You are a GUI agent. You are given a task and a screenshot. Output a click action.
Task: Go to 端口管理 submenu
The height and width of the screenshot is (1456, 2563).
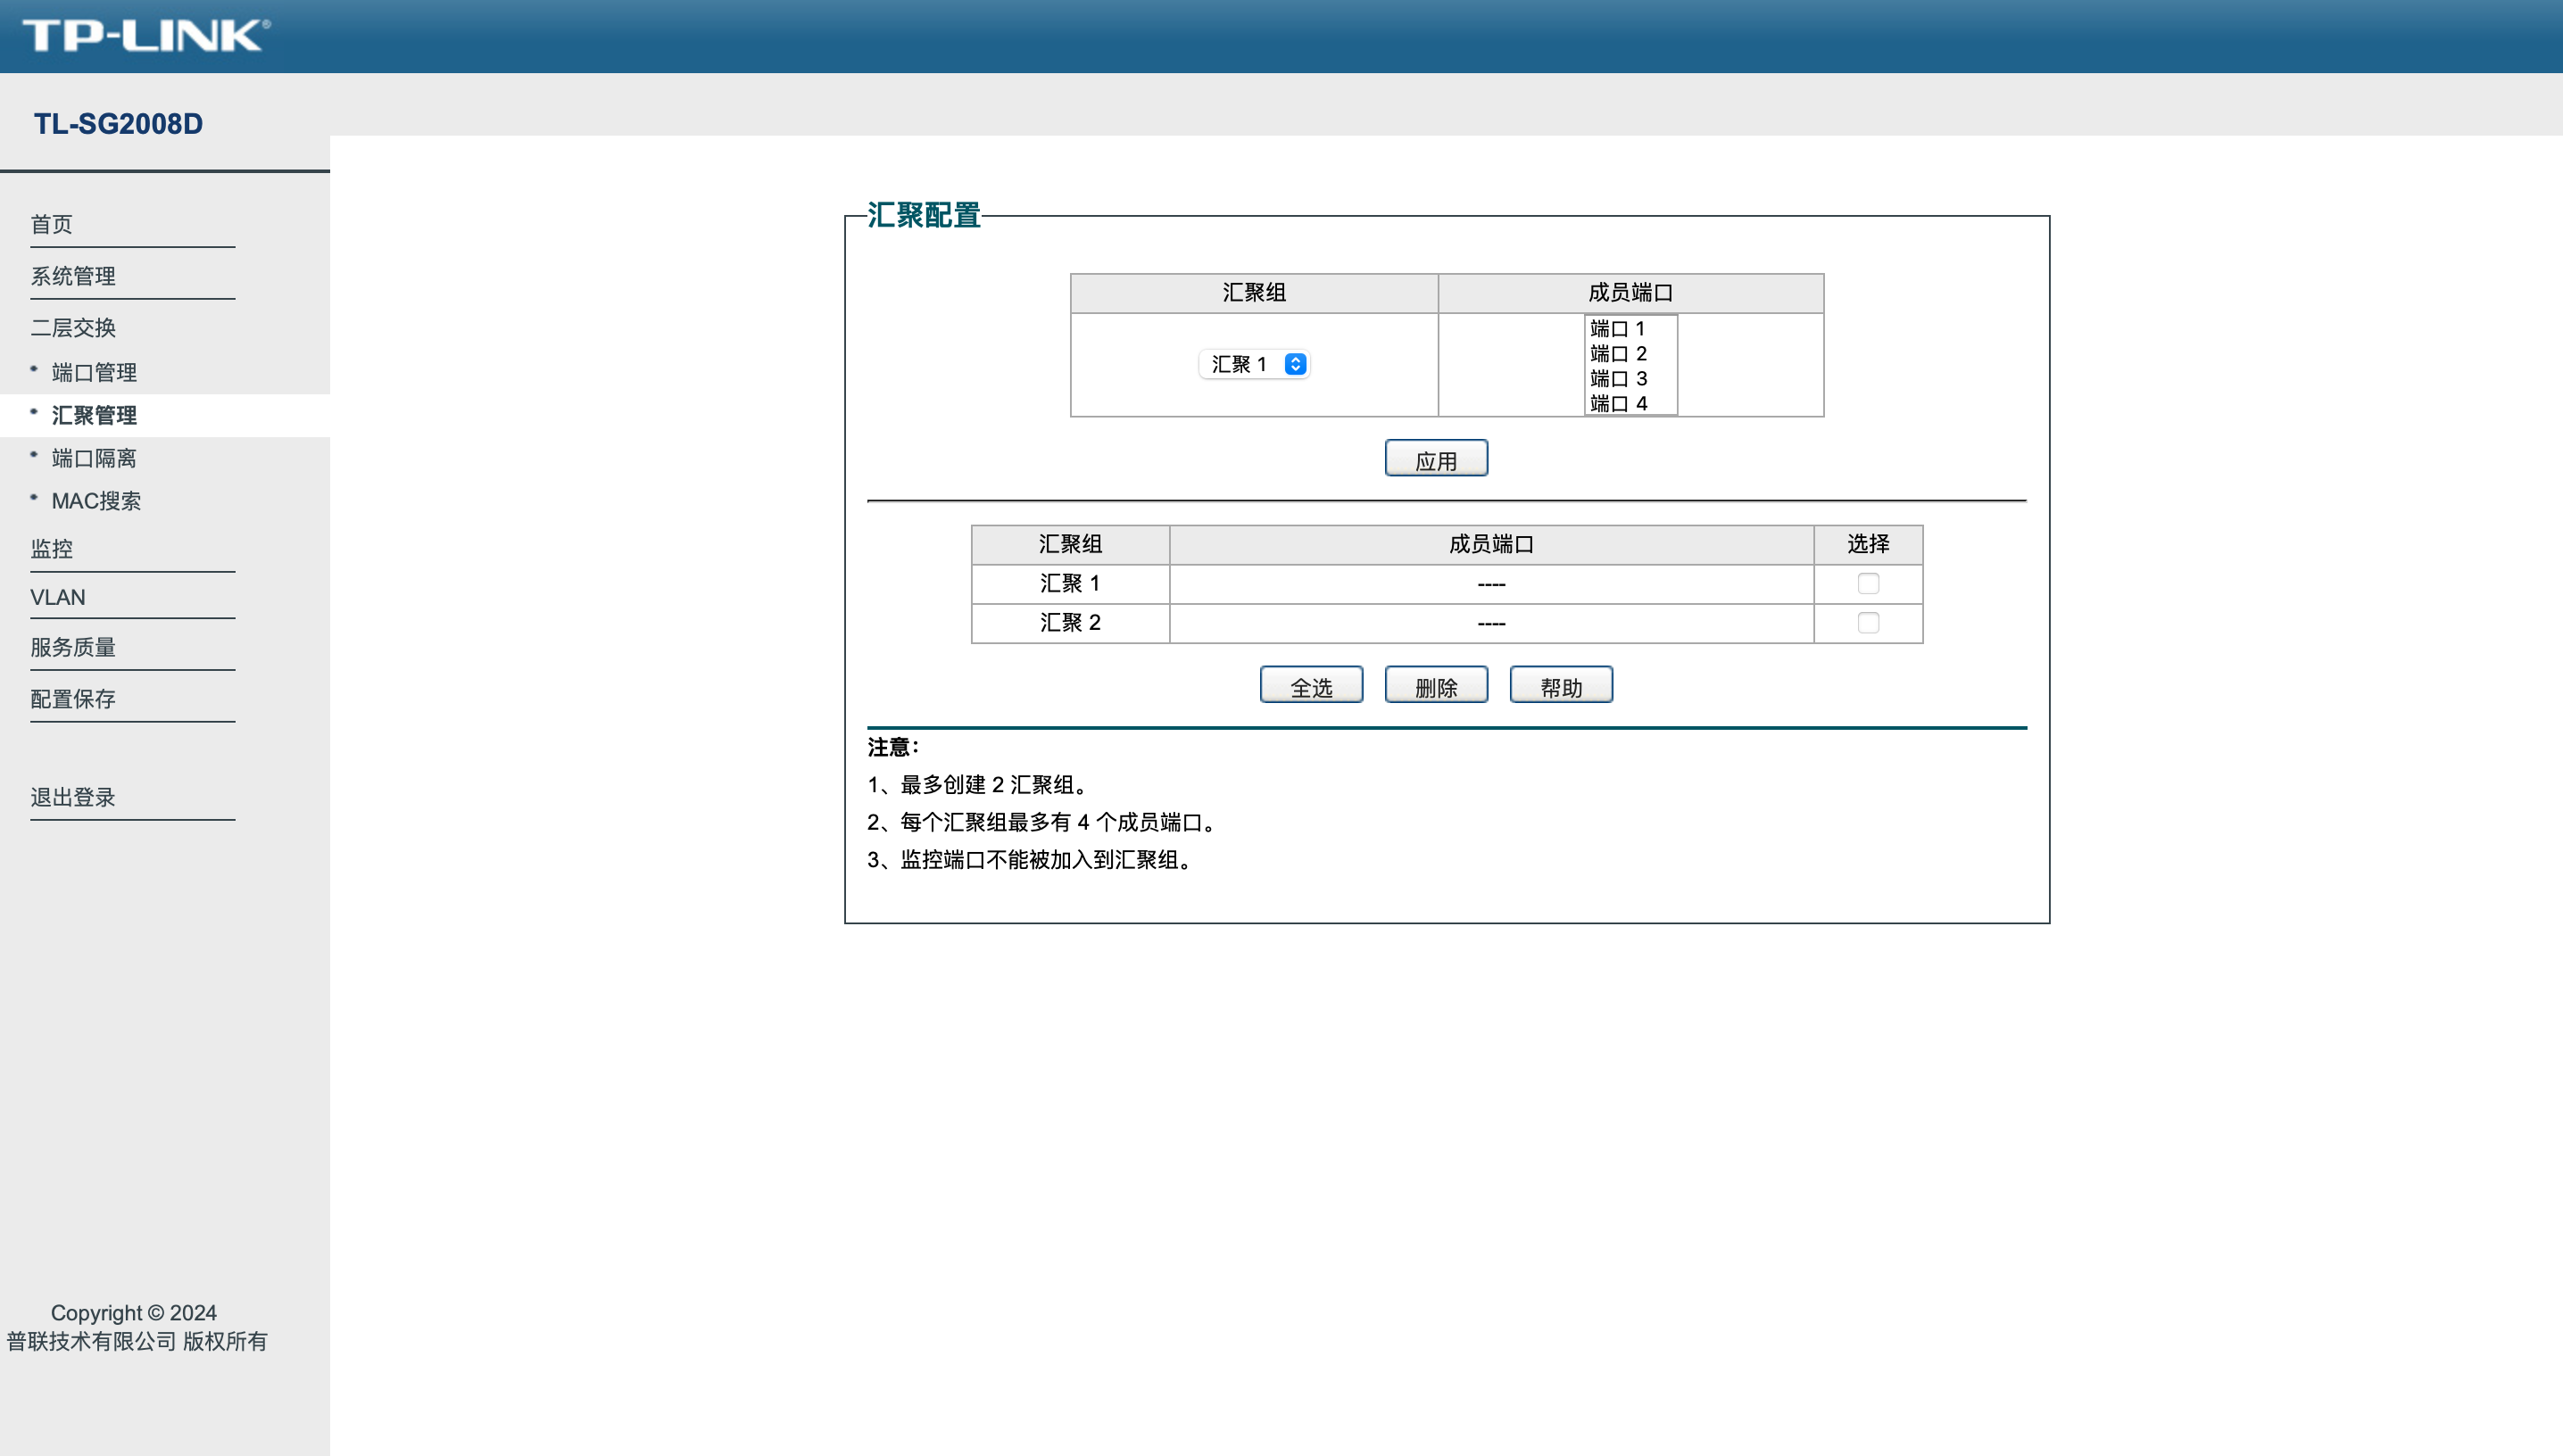94,372
